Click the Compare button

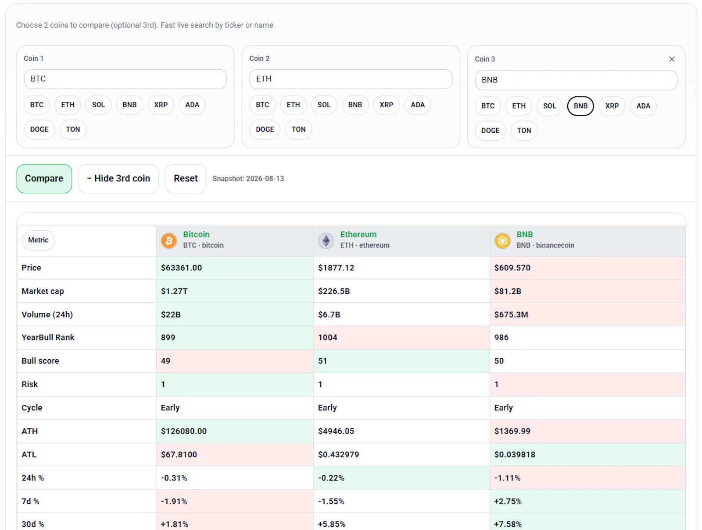[x=44, y=179]
